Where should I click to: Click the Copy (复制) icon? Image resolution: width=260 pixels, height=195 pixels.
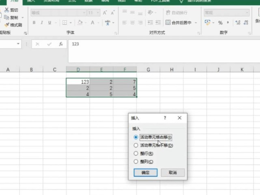click(x=6, y=17)
